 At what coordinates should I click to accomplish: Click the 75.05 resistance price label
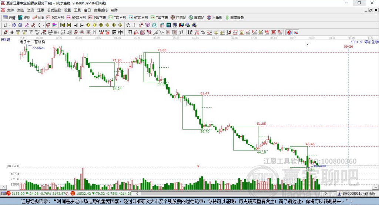pyautogui.click(x=162, y=50)
